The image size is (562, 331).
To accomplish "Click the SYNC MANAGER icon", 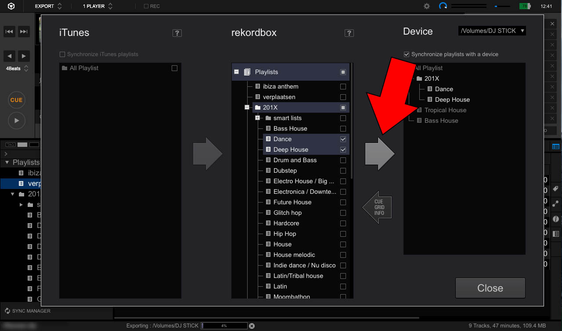I will click(x=7, y=311).
